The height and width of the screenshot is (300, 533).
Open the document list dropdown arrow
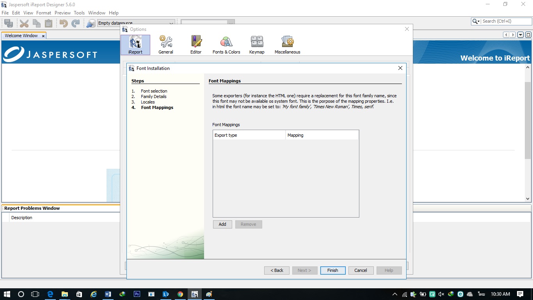(x=521, y=35)
